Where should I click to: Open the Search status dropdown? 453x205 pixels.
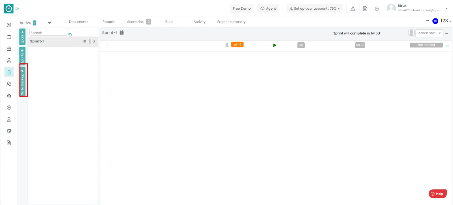pos(429,33)
